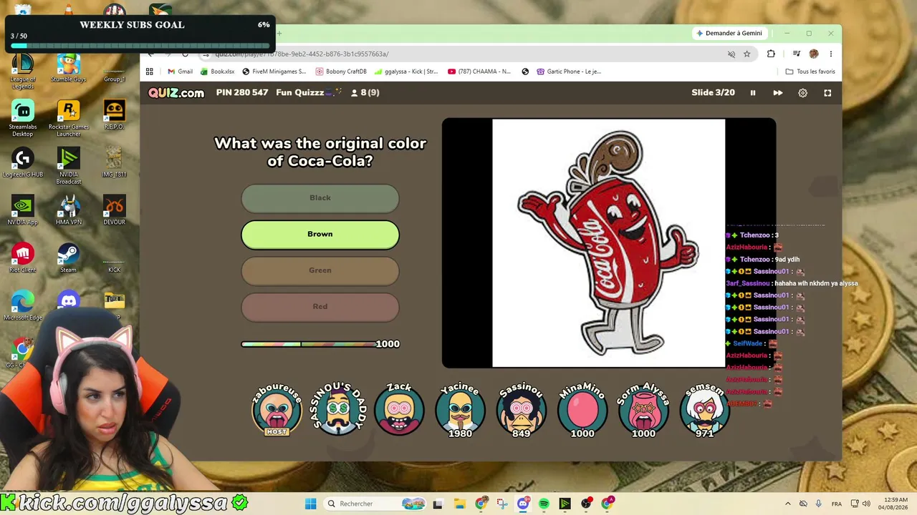Open Microsoft Edge desktop shortcut
The height and width of the screenshot is (515, 917).
point(23,305)
